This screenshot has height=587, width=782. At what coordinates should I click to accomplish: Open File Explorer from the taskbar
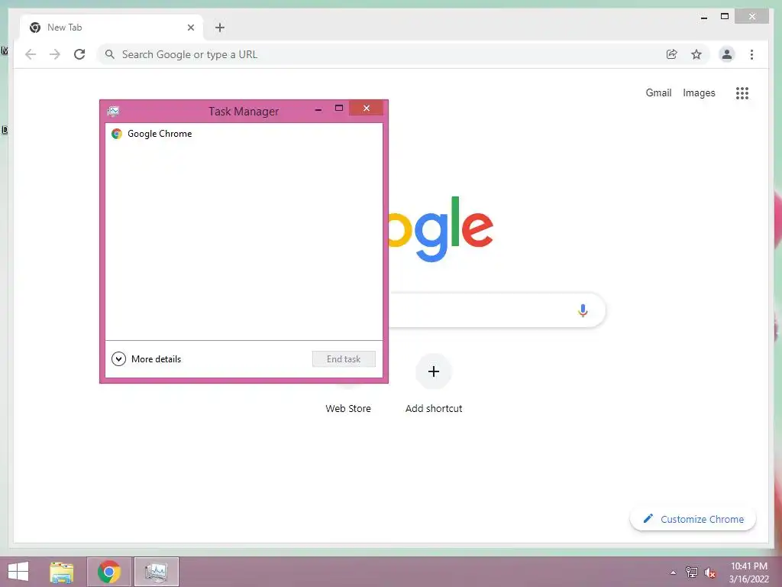[61, 572]
